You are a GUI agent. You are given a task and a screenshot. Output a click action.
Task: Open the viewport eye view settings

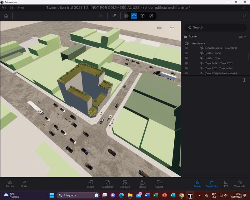(x=172, y=27)
